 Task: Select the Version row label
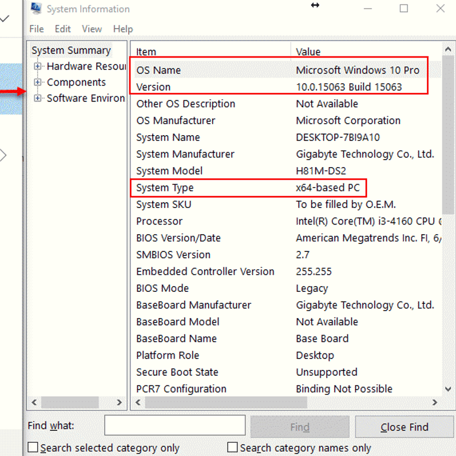153,87
